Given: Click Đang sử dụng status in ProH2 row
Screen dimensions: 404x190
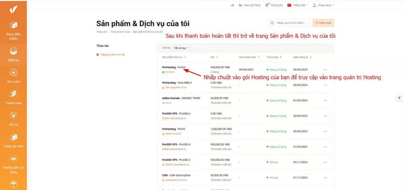Looking at the screenshot, I should coord(277,132).
